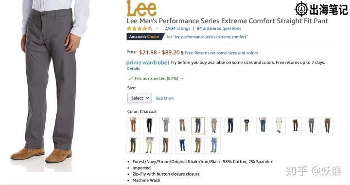Open the Size Chart link
The image size is (350, 185).
point(164,98)
